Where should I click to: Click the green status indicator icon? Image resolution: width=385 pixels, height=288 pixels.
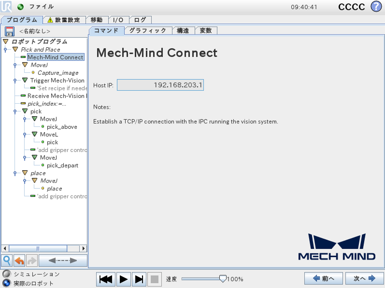(20, 7)
